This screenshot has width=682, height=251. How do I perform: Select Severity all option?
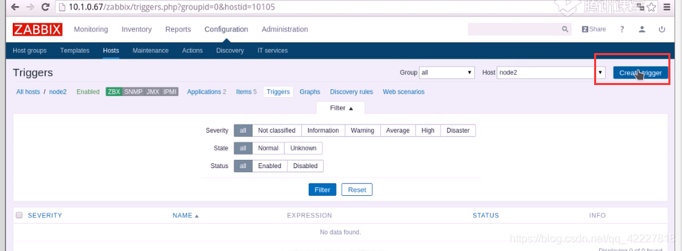click(243, 131)
